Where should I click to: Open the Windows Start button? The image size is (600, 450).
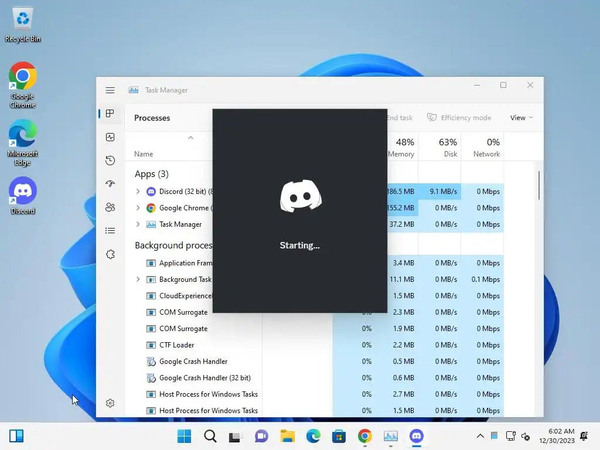184,436
